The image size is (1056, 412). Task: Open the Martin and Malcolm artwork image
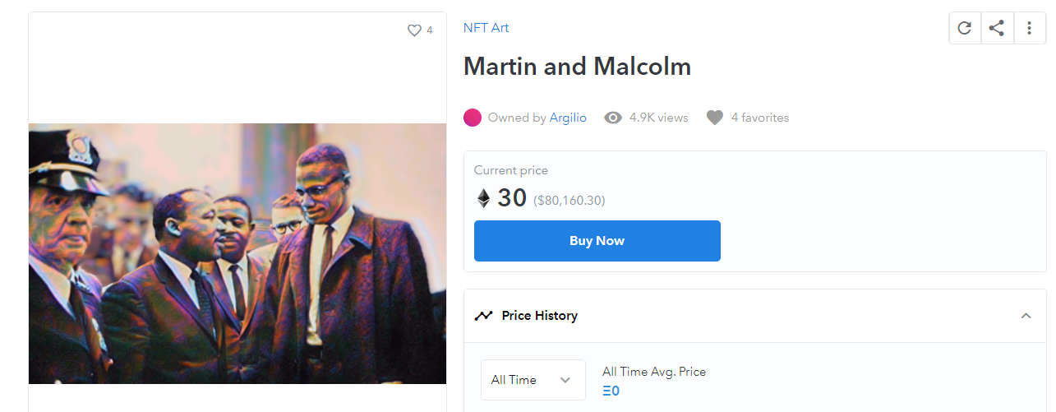coord(237,253)
